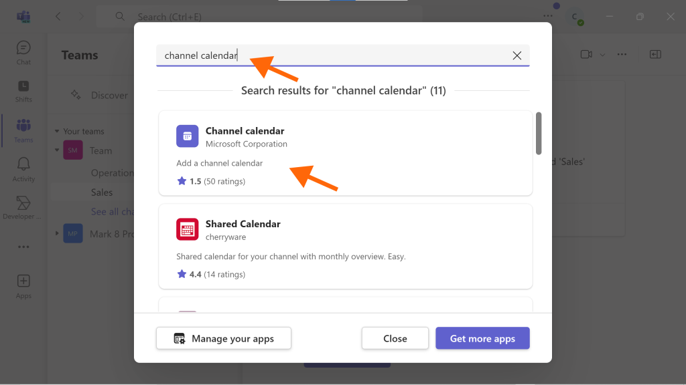Viewport: 686px width, 385px height.
Task: Start a meeting with the video camera icon
Action: pyautogui.click(x=586, y=55)
